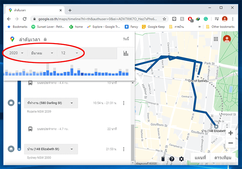The width and height of the screenshot is (242, 169).
Task: Click the City of Sydney map label
Action: pyautogui.click(x=198, y=81)
